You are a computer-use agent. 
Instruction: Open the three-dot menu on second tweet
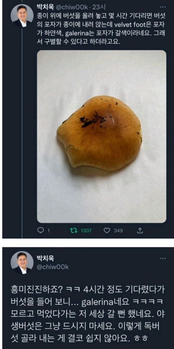[x=163, y=258]
